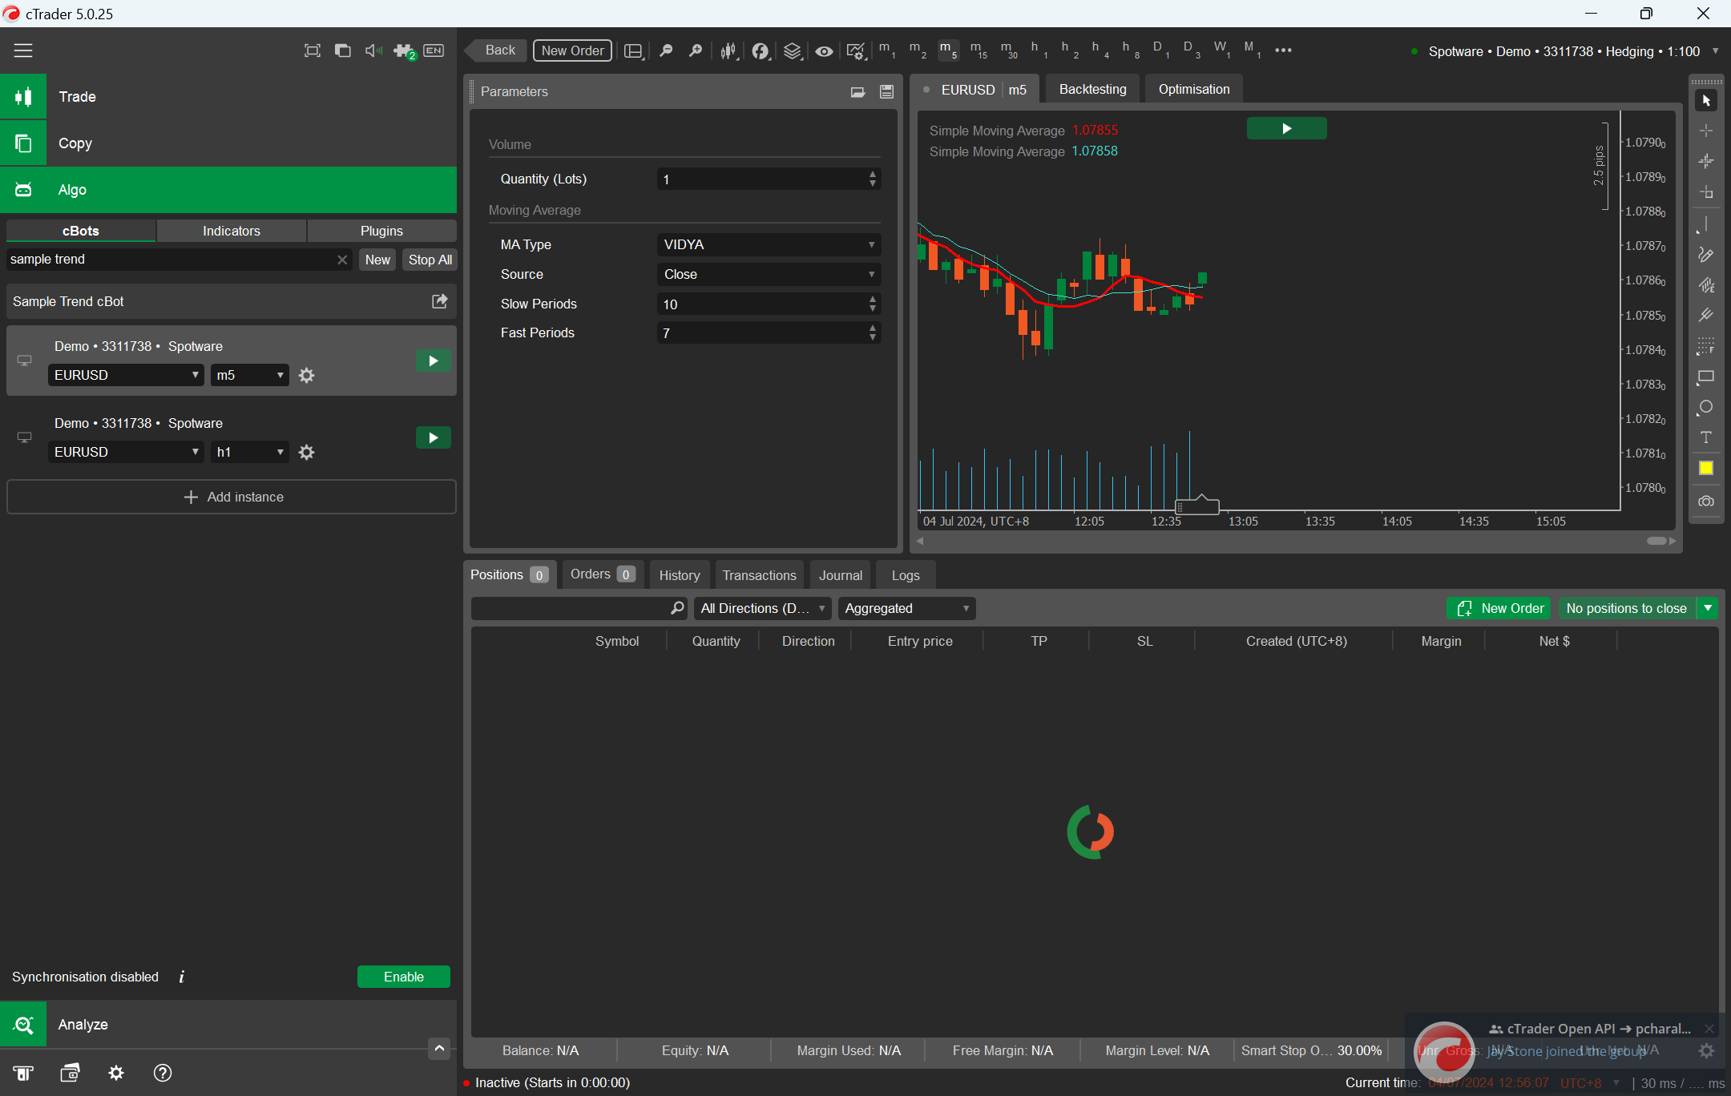Viewport: 1731px width, 1096px height.
Task: Click the green New Order button in positions
Action: (1499, 608)
